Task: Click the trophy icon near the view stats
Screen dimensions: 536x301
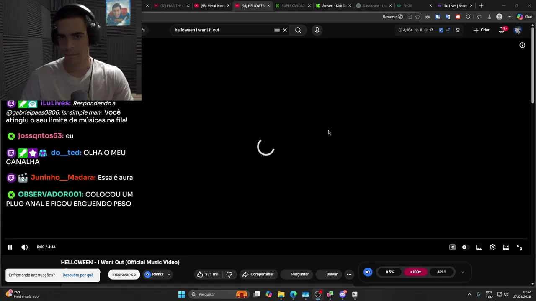Action: (x=458, y=30)
